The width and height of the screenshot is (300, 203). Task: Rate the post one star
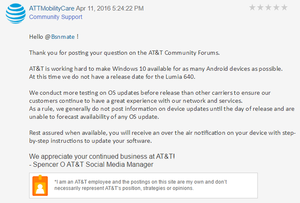(x=252, y=8)
